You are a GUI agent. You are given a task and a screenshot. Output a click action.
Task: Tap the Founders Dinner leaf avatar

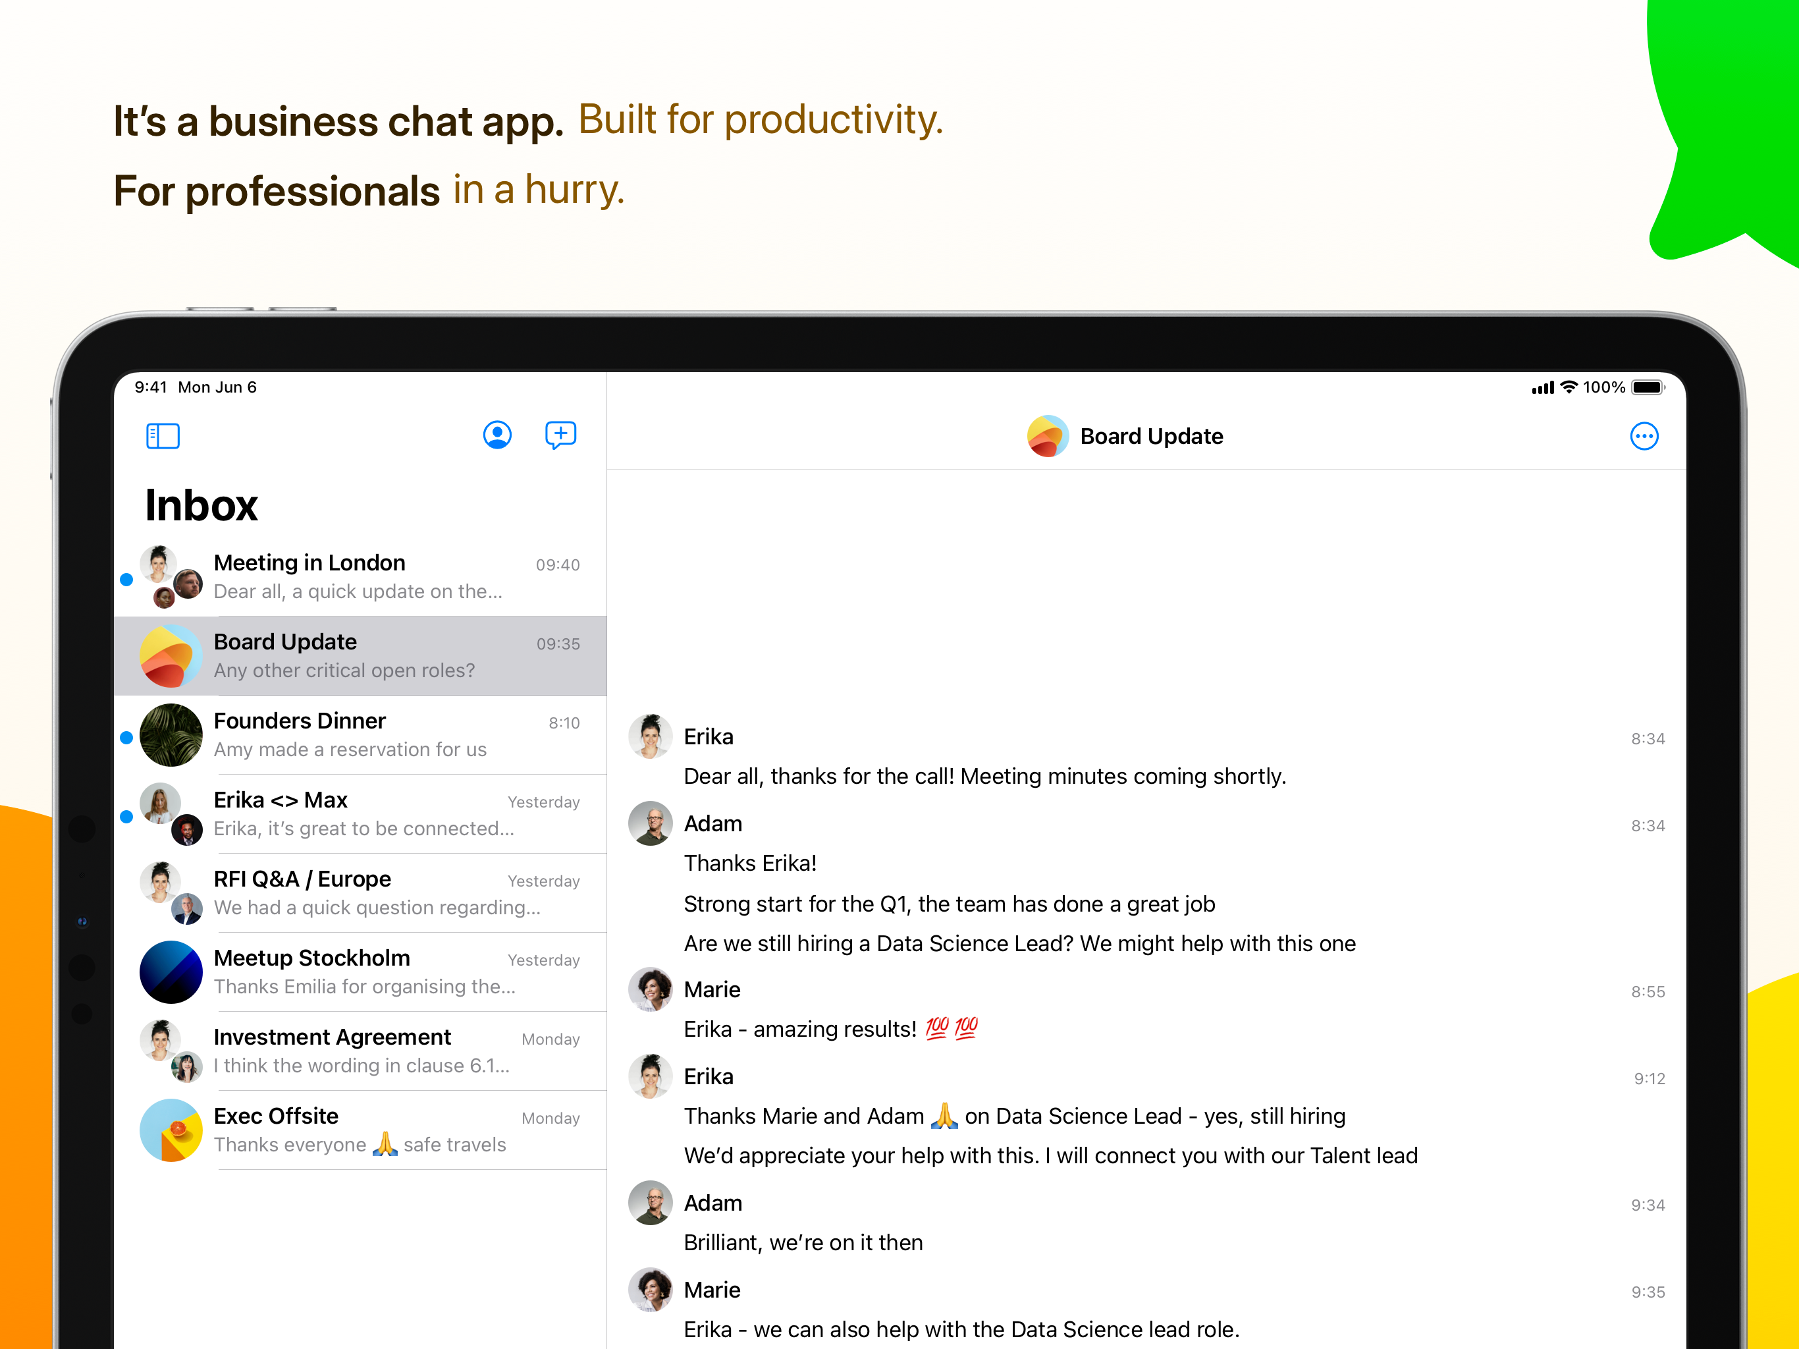pyautogui.click(x=171, y=734)
